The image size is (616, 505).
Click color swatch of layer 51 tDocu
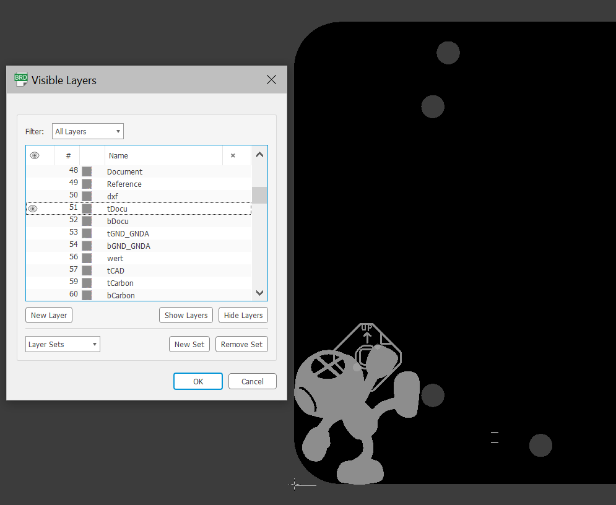[x=87, y=209]
